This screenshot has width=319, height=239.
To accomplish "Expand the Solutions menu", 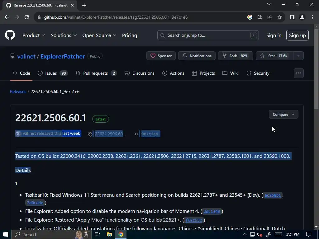I will (x=64, y=35).
